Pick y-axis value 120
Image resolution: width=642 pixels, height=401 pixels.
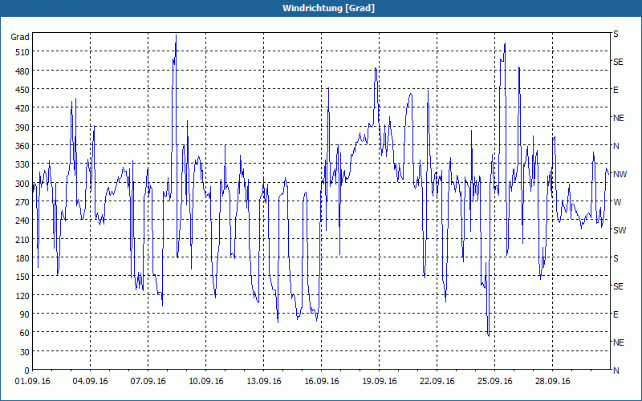coord(22,295)
